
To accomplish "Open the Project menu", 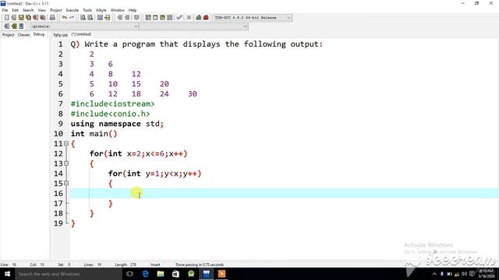I will tap(55, 10).
